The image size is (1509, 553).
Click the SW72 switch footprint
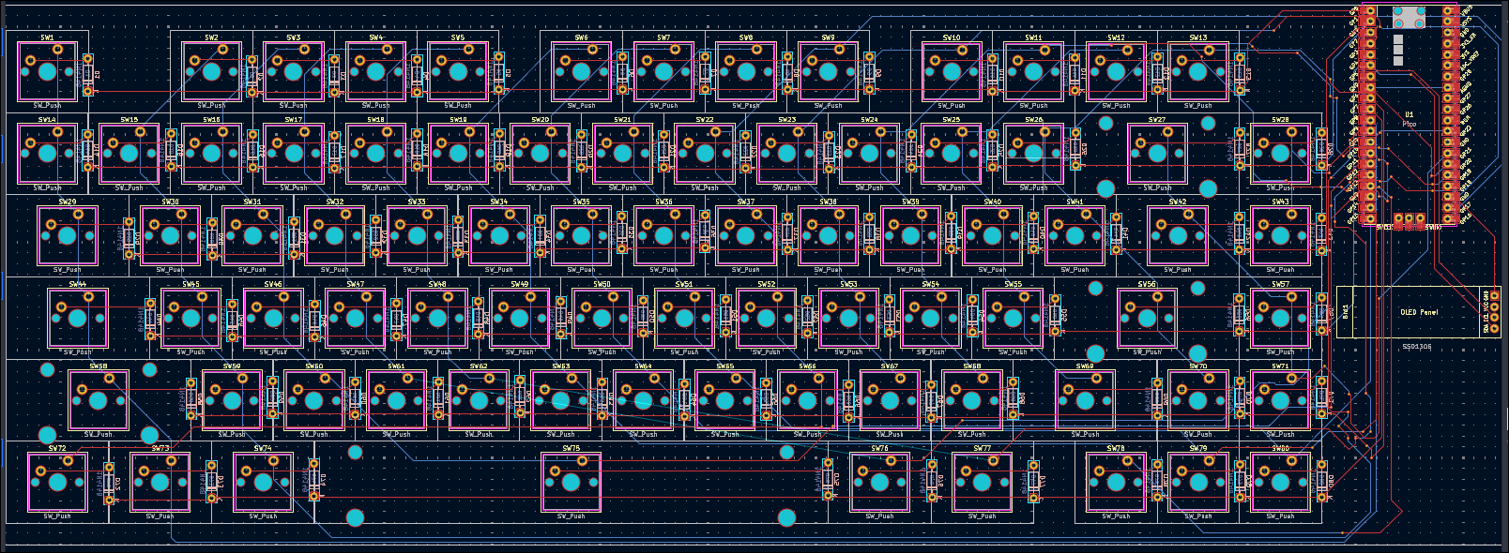[57, 482]
